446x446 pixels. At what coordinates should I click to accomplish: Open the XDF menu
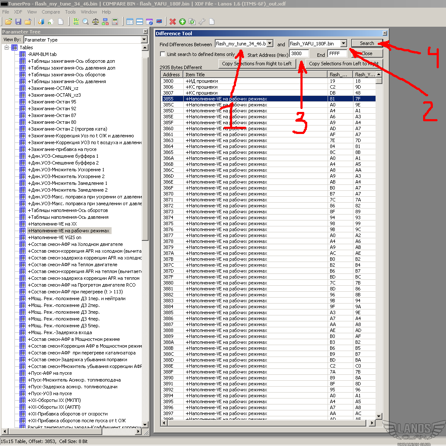point(18,12)
